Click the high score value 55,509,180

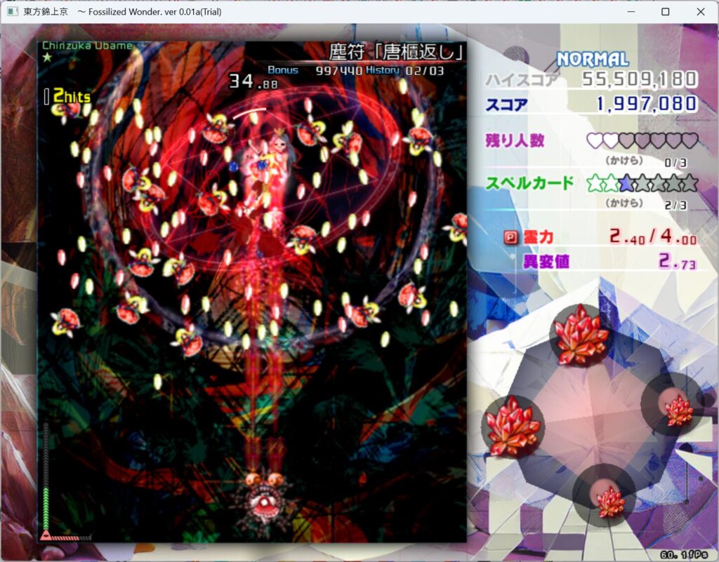click(x=640, y=79)
